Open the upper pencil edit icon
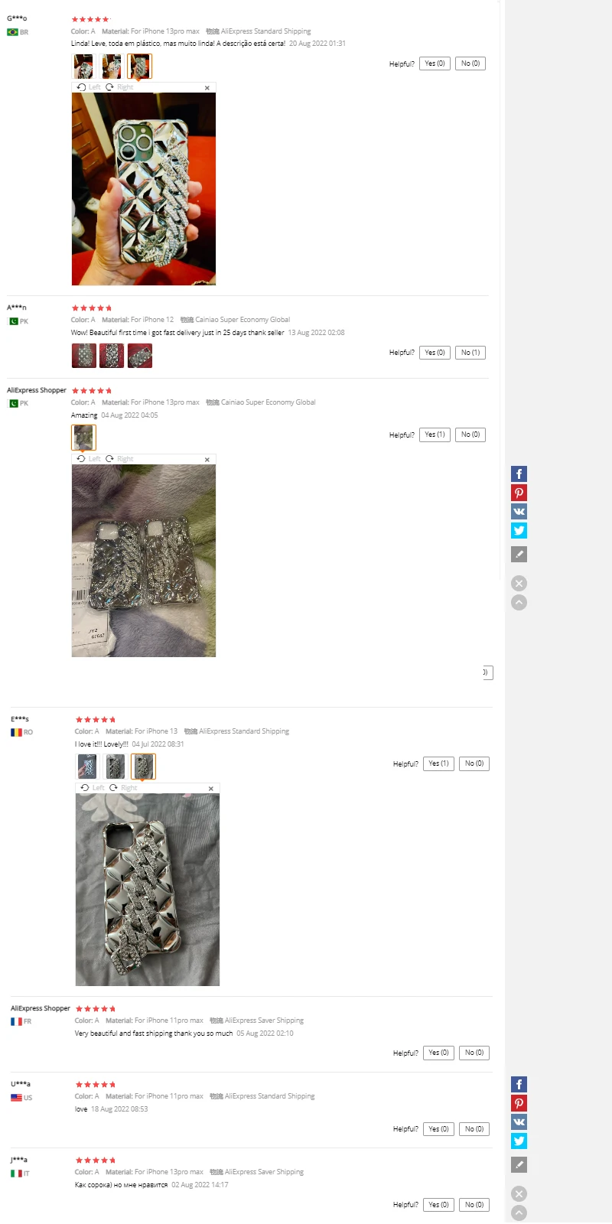 pyautogui.click(x=519, y=554)
